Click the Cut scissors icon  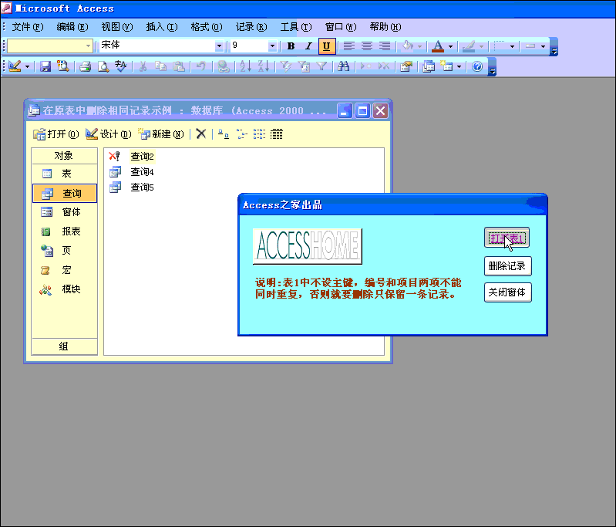143,66
